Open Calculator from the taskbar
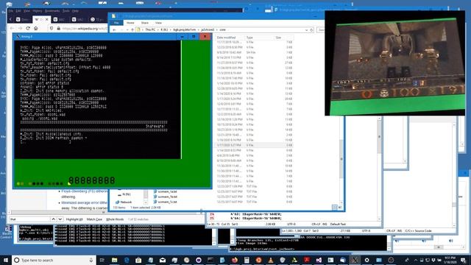This screenshot has width=471, height=265. (x=247, y=260)
